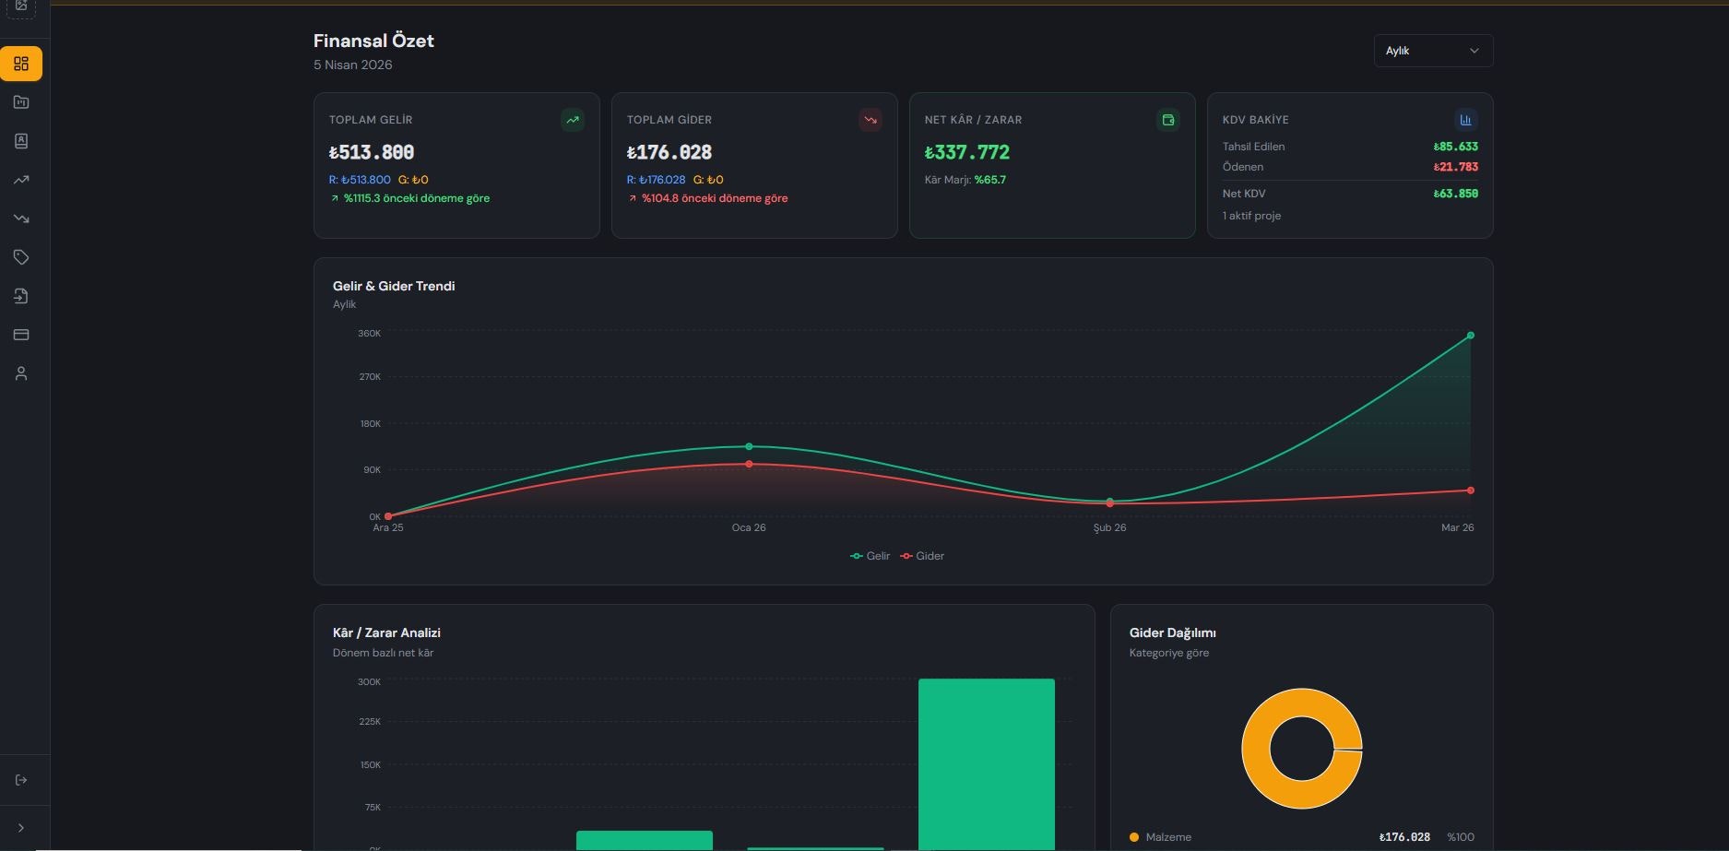Toggle the Gelir series in chart legend
This screenshot has width=1729, height=851.
tap(870, 556)
